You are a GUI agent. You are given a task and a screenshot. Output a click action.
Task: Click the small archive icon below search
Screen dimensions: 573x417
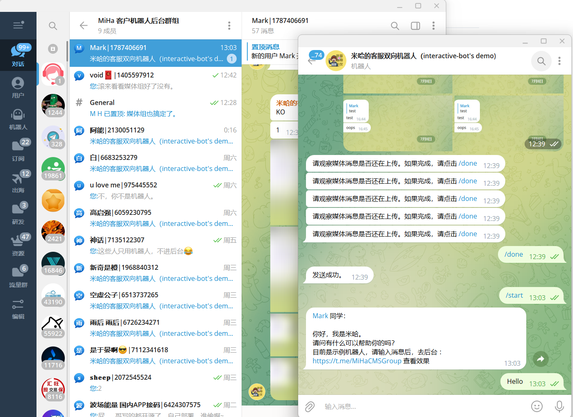53,49
